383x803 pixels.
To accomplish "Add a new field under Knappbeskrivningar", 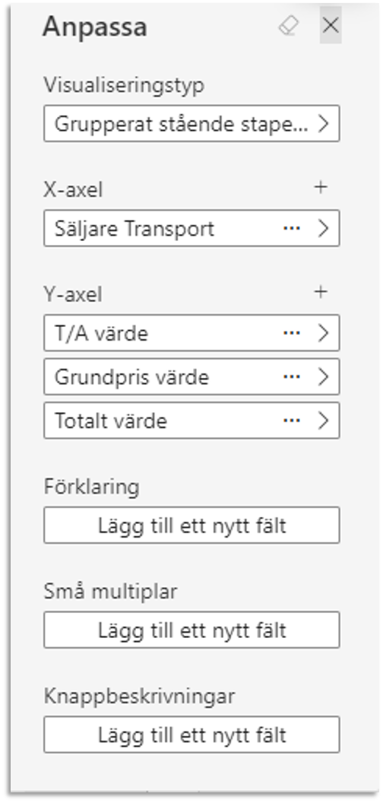I will pos(191,735).
